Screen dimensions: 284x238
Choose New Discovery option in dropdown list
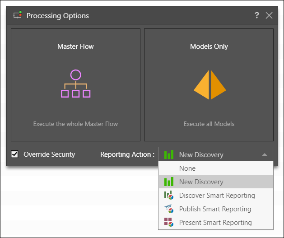[201, 182]
